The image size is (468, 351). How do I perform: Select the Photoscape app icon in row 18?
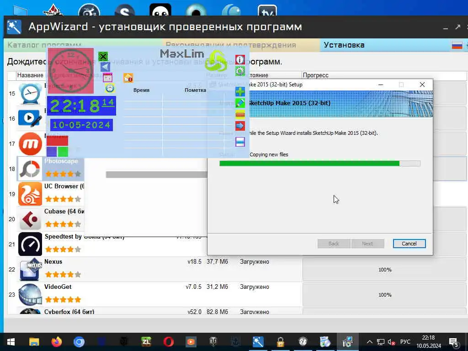30,169
